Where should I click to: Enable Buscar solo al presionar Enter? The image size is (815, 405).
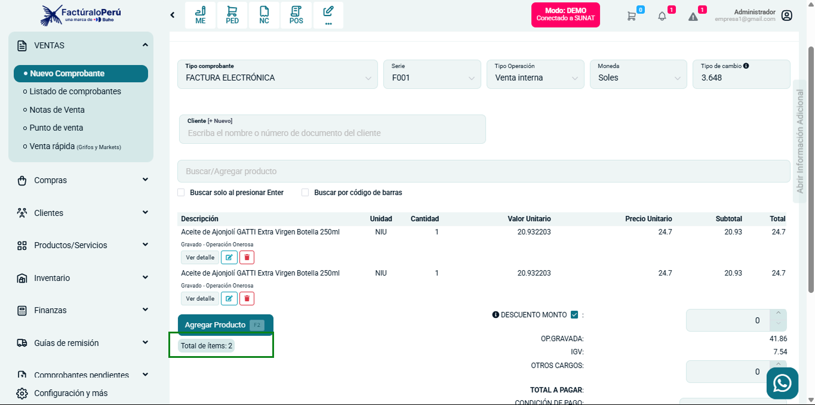click(182, 193)
